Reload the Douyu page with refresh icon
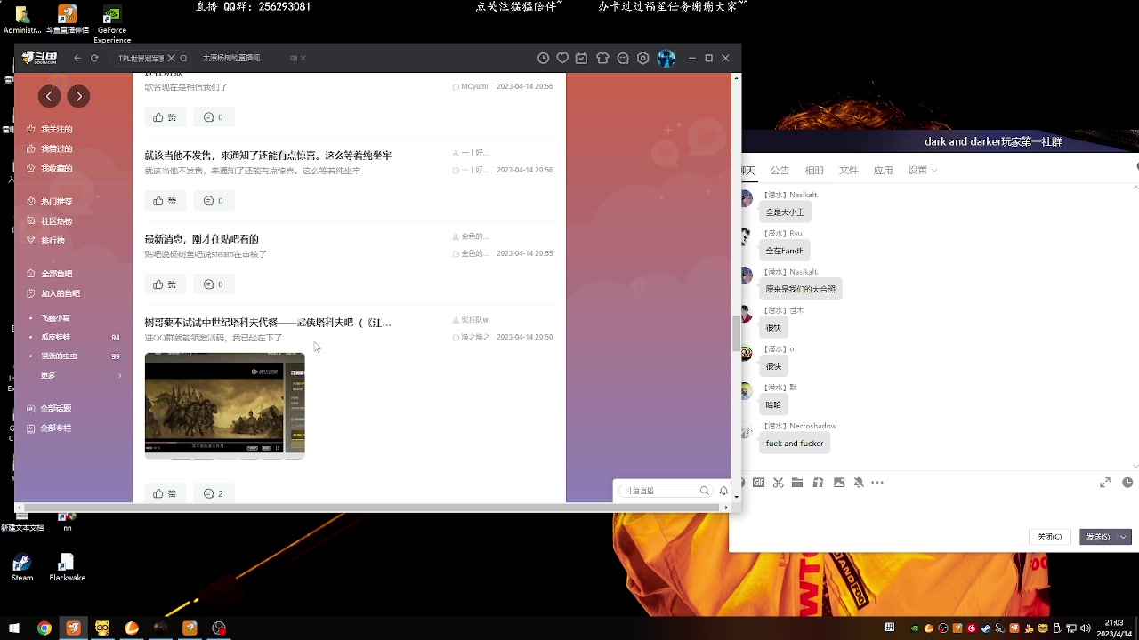1139x640 pixels. pos(94,58)
